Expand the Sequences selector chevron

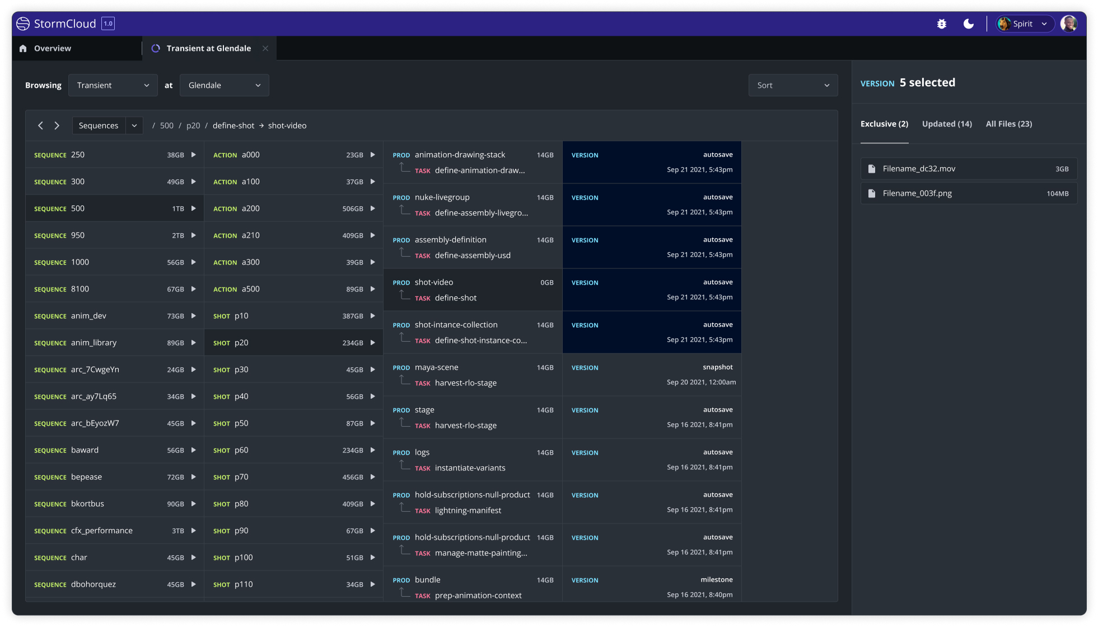click(x=134, y=126)
